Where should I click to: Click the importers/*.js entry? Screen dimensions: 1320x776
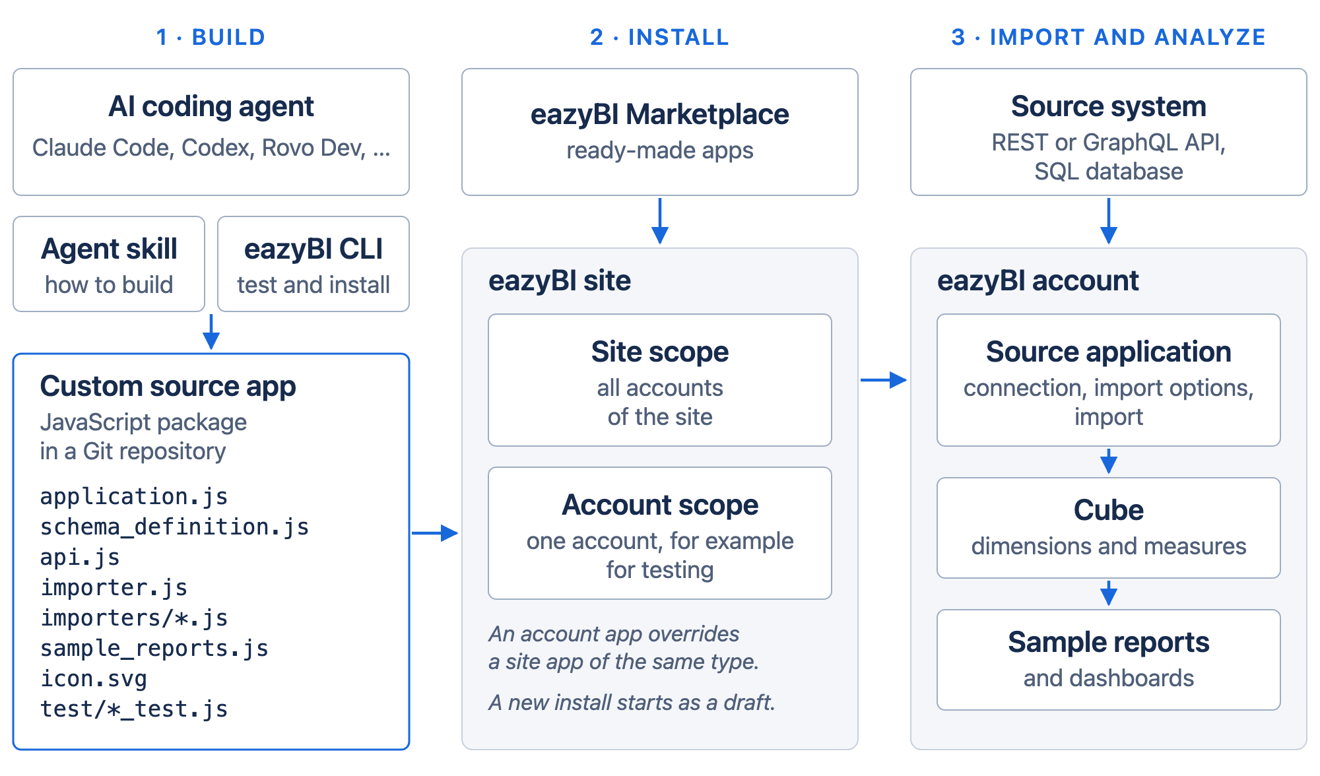point(134,618)
